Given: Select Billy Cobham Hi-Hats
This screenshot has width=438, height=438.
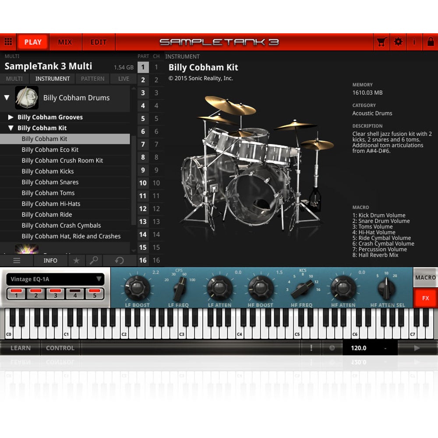Looking at the screenshot, I should [x=65, y=204].
